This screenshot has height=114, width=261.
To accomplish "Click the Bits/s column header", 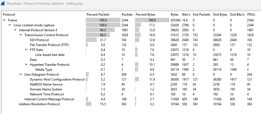I will click(x=186, y=15).
